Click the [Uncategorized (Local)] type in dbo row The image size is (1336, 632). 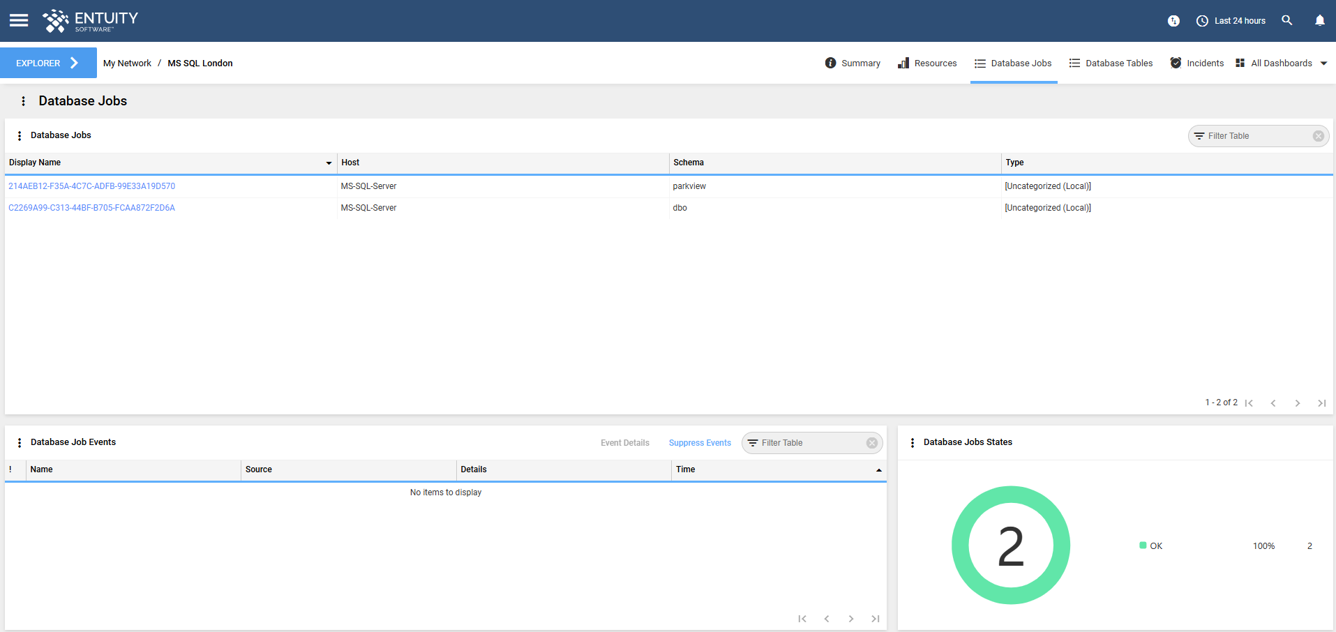click(1048, 208)
